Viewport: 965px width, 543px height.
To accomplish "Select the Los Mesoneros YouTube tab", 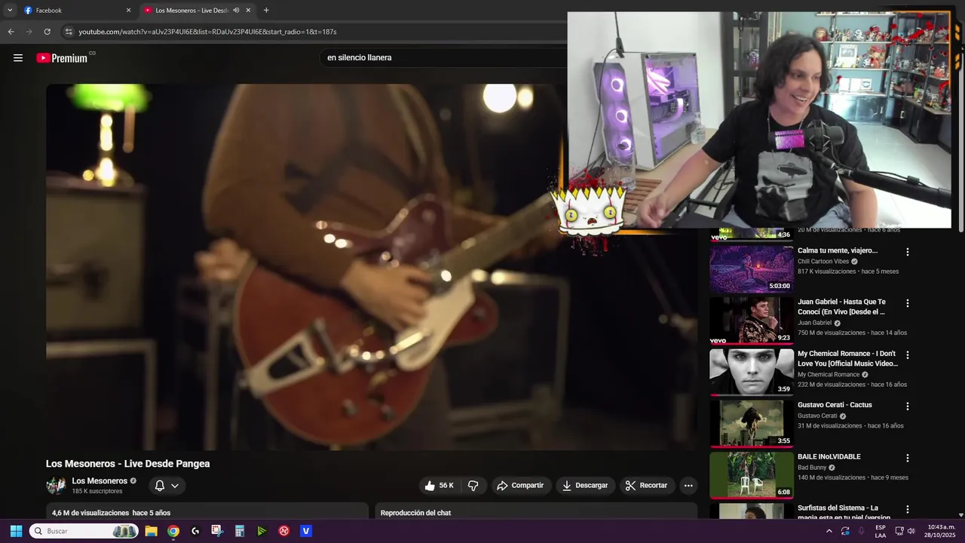I will (x=190, y=11).
